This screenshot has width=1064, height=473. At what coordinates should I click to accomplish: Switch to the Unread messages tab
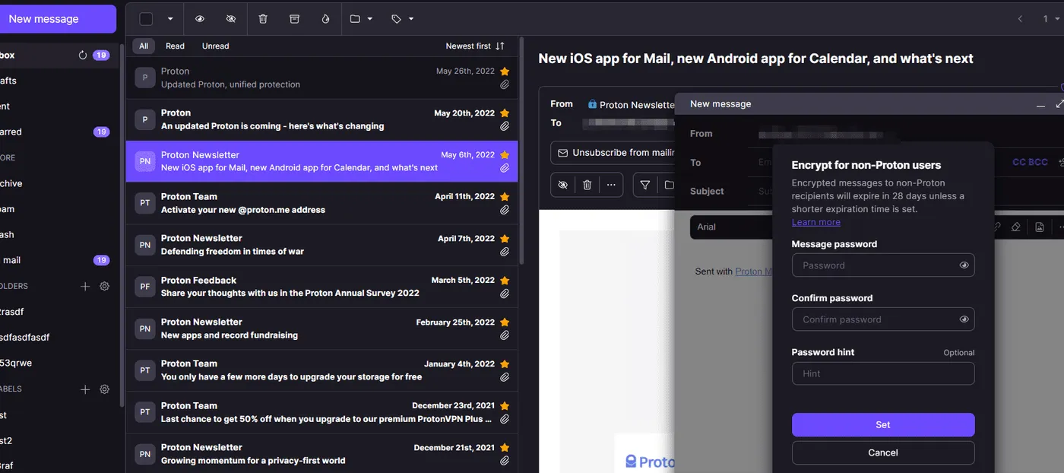click(x=215, y=46)
